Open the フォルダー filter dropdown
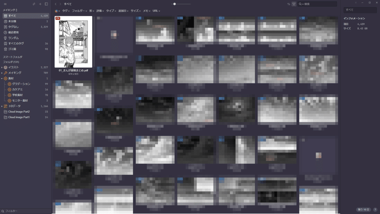This screenshot has height=214, width=380. pos(79,11)
